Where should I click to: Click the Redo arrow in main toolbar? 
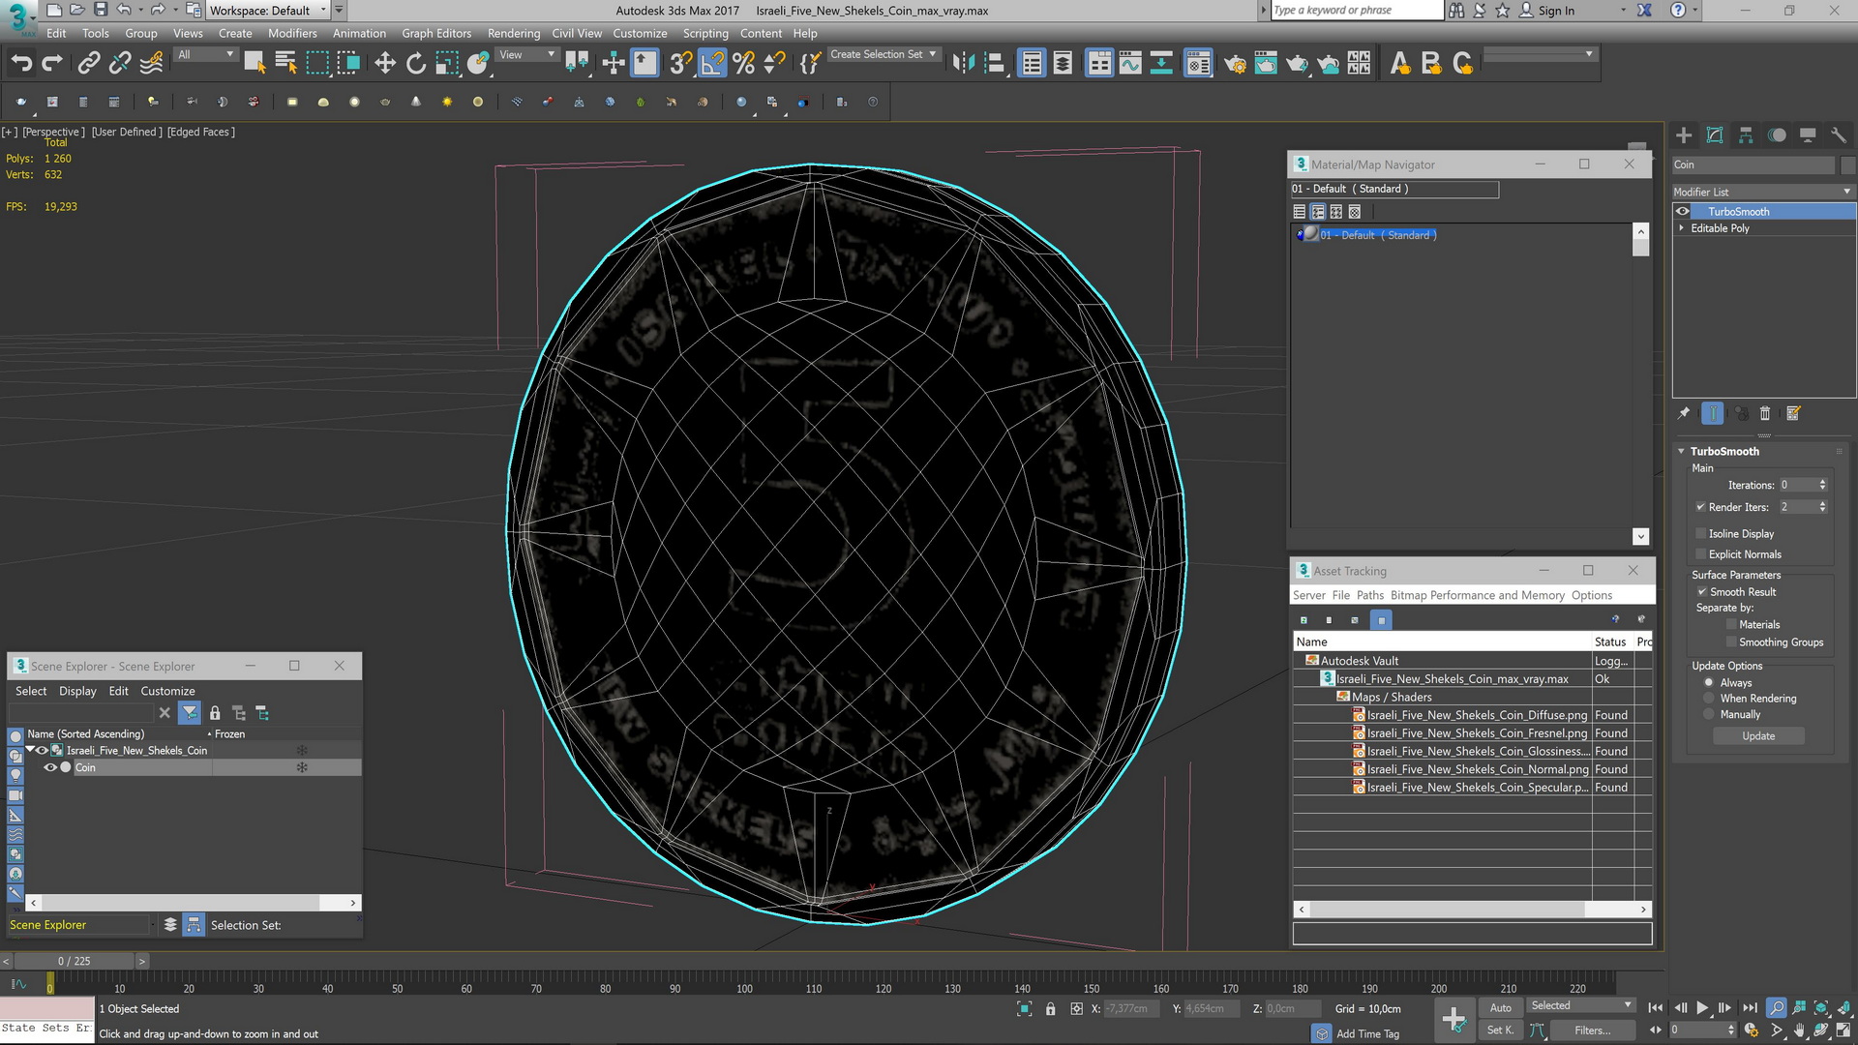pos(52,64)
